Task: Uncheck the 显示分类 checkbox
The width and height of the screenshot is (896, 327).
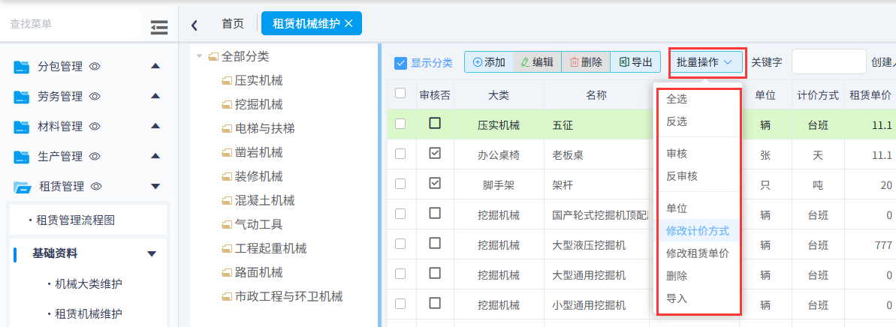Action: point(400,63)
